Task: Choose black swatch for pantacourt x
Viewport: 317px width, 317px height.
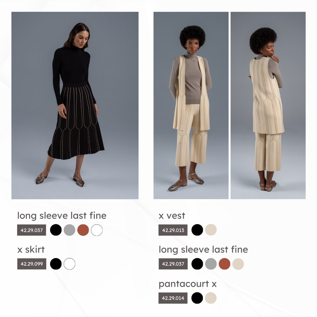Action: tap(197, 298)
